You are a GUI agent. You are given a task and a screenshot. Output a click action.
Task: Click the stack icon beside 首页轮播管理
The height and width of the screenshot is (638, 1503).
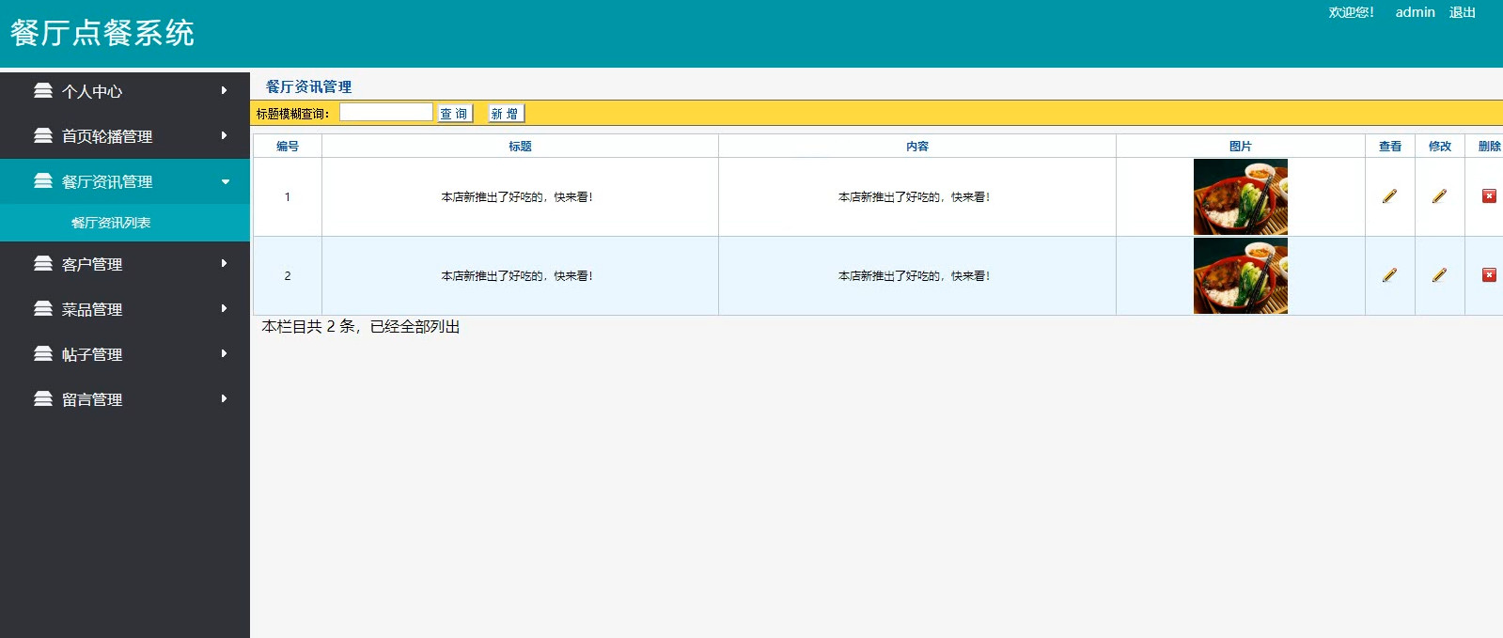pos(43,135)
